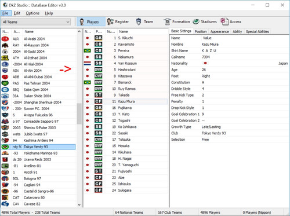The width and height of the screenshot is (290, 216).
Task: Switch to the Appearance tab
Action: (x=220, y=31)
